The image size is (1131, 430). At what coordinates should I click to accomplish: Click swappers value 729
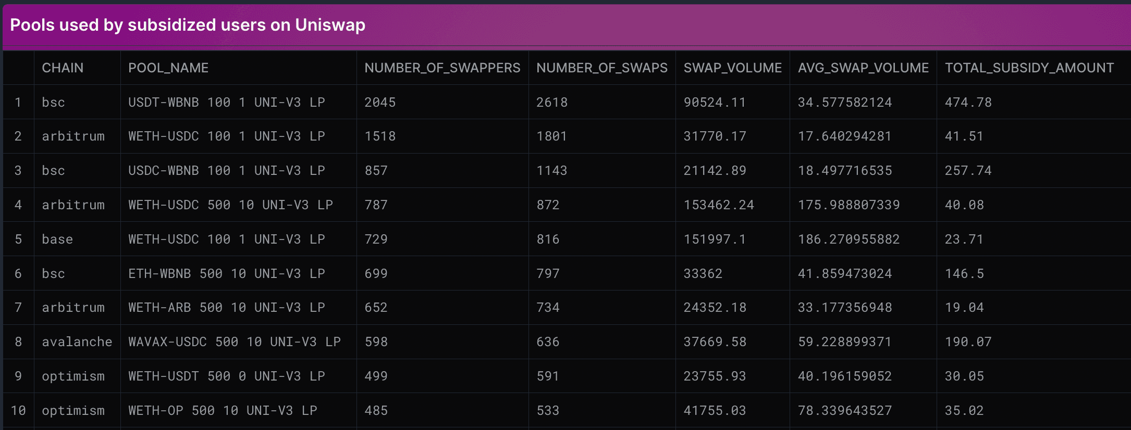pos(376,239)
